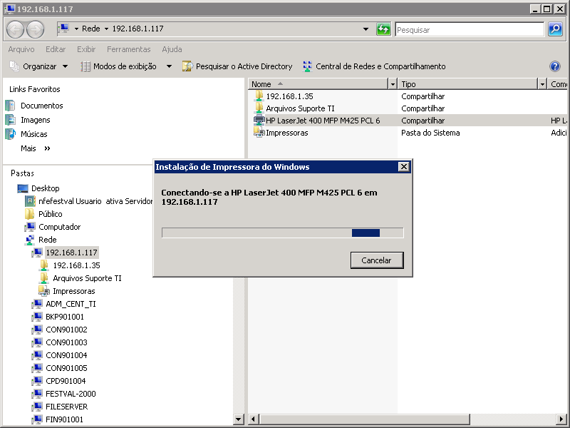Click the network computer icon in address bar

[x=64, y=29]
